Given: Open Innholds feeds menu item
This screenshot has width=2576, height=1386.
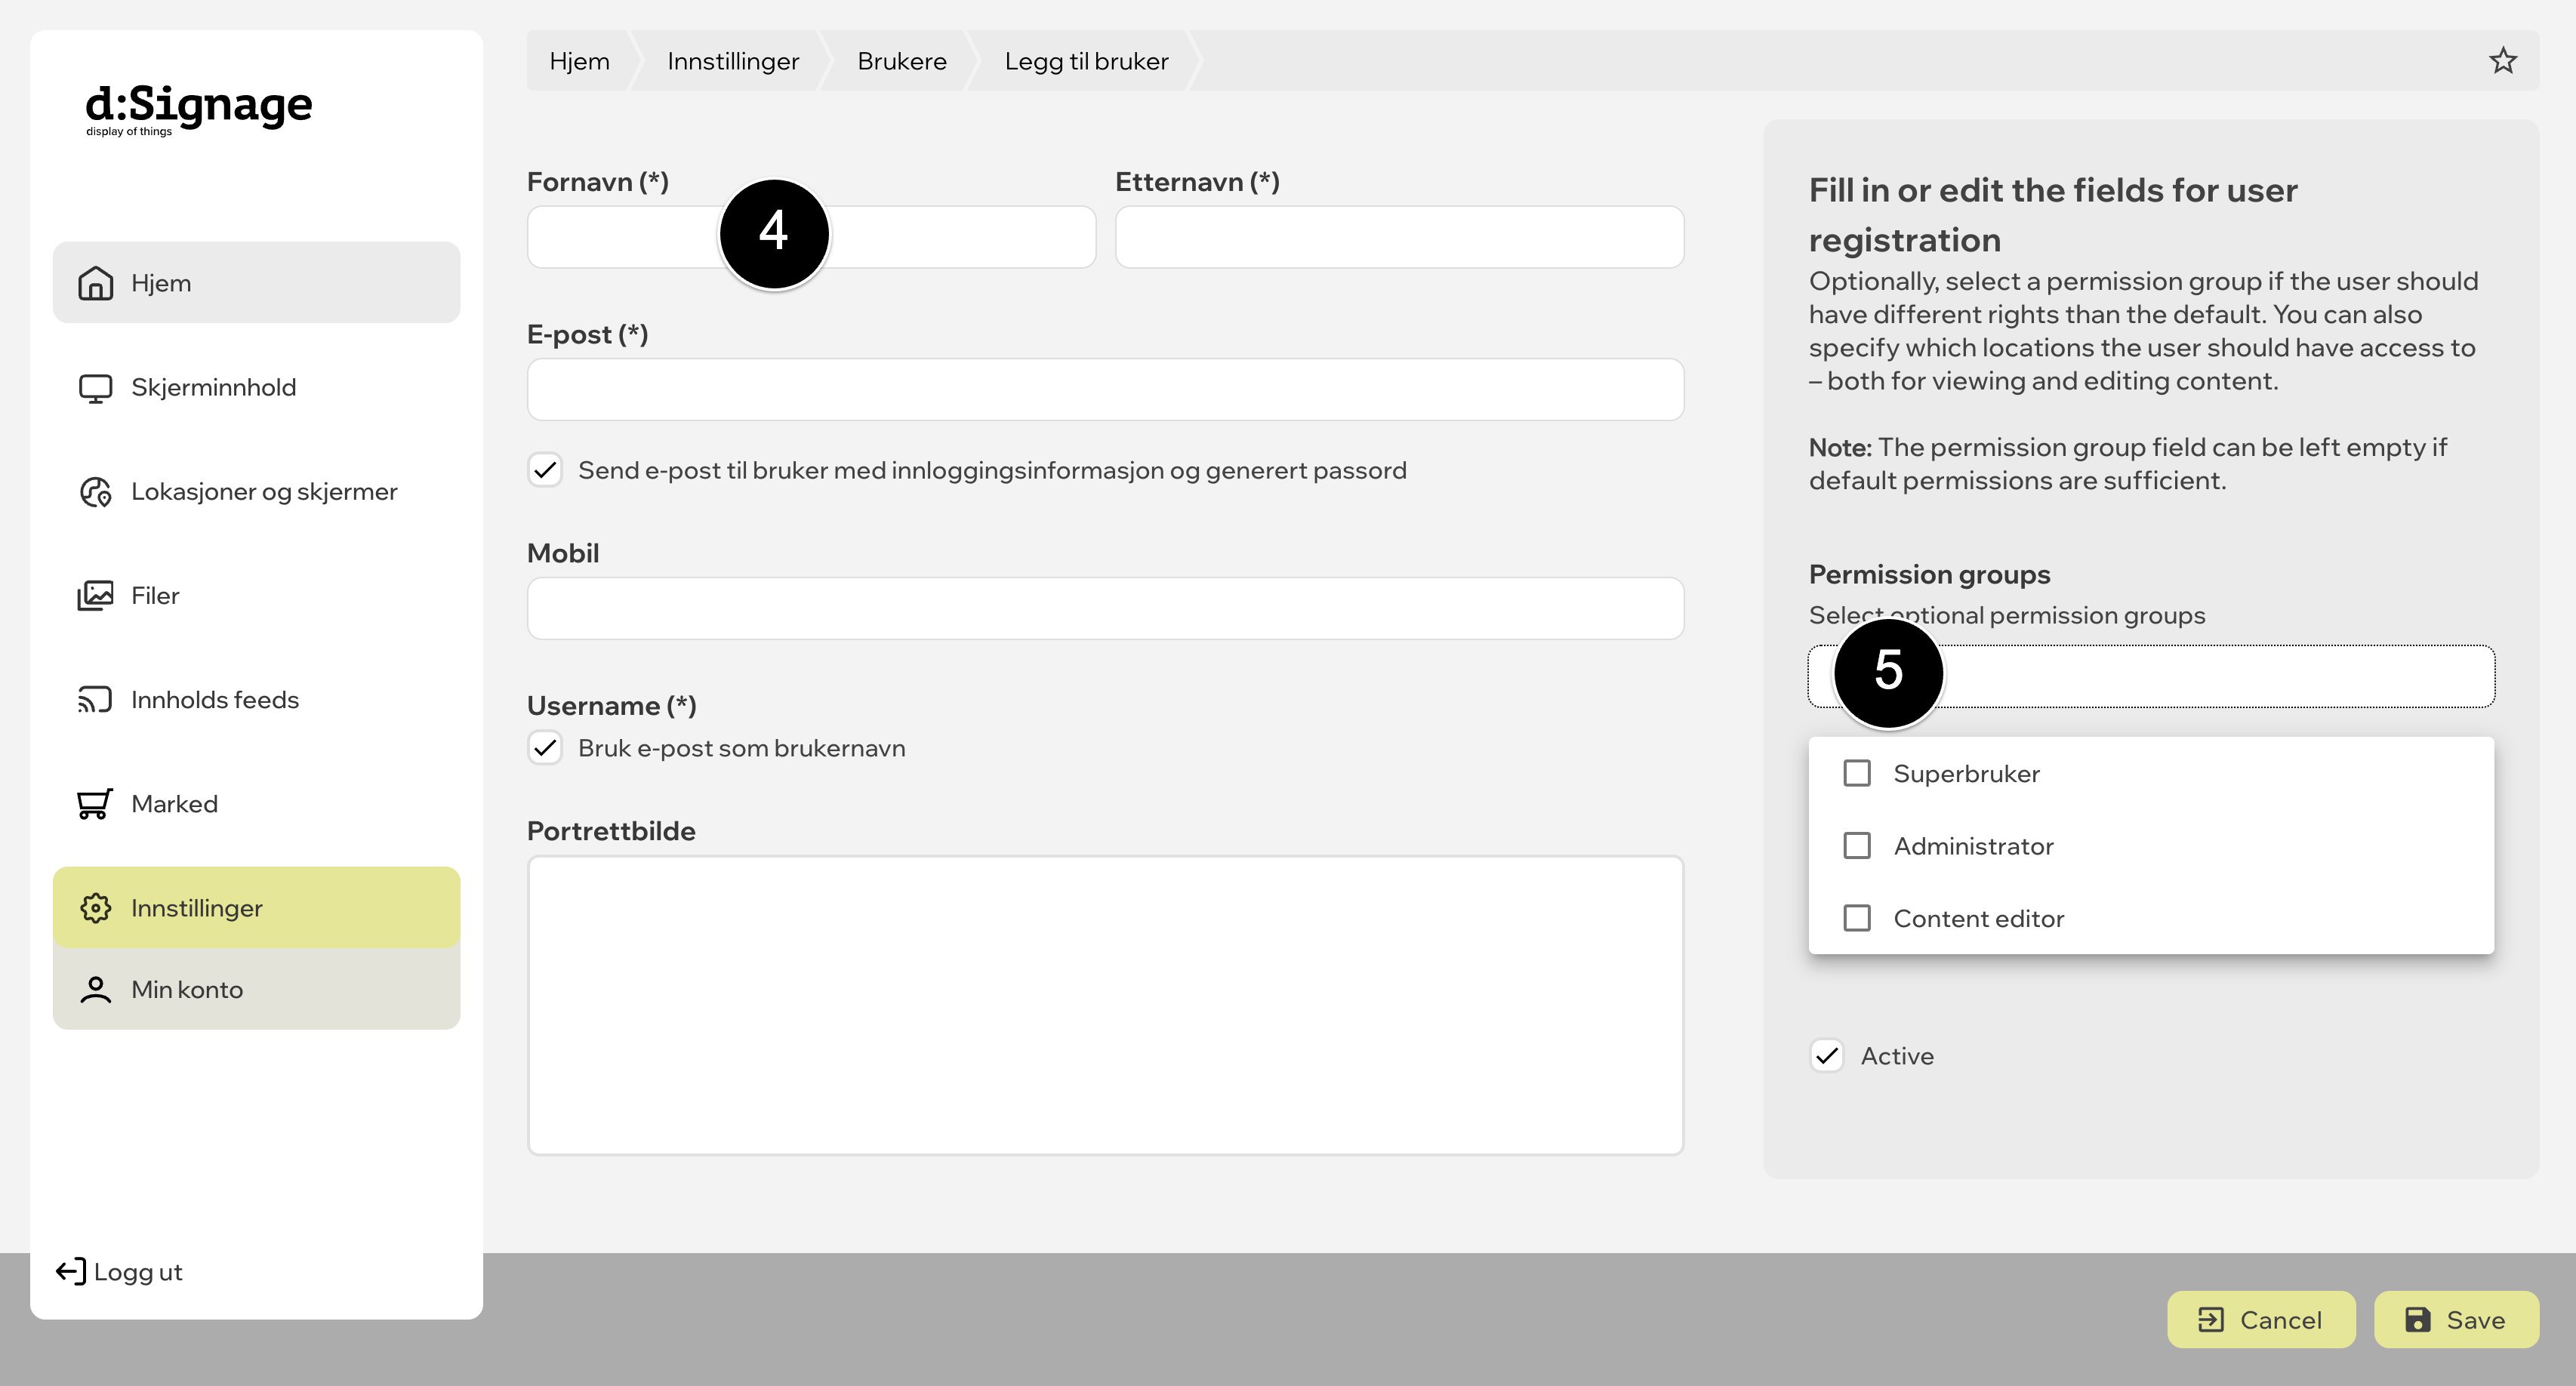Looking at the screenshot, I should [256, 700].
